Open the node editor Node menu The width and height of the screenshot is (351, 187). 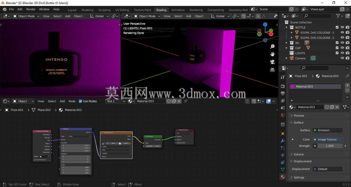pyautogui.click(x=72, y=101)
